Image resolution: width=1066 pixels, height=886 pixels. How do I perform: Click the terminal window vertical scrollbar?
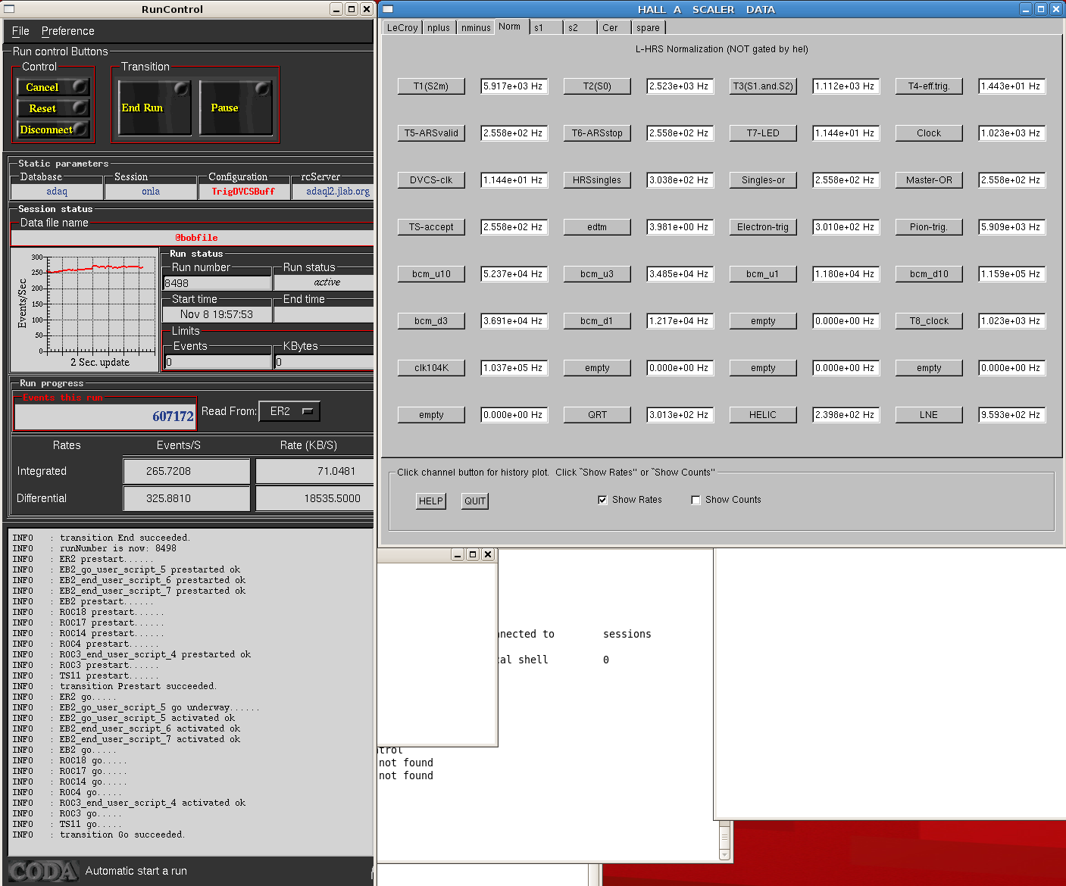pyautogui.click(x=724, y=840)
